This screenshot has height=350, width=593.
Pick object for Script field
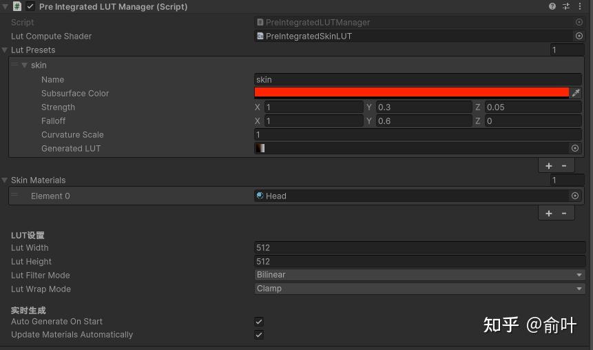pos(579,22)
